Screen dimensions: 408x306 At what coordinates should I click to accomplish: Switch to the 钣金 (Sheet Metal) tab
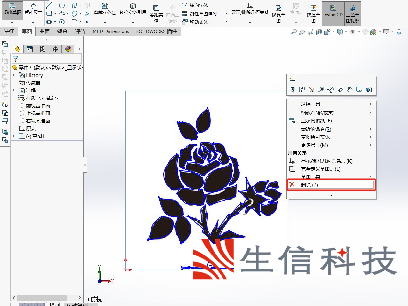coord(62,31)
